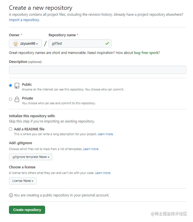This screenshot has height=222, width=193.
Task: Open Learn more link for .gitignore templates
Action: click(91, 149)
